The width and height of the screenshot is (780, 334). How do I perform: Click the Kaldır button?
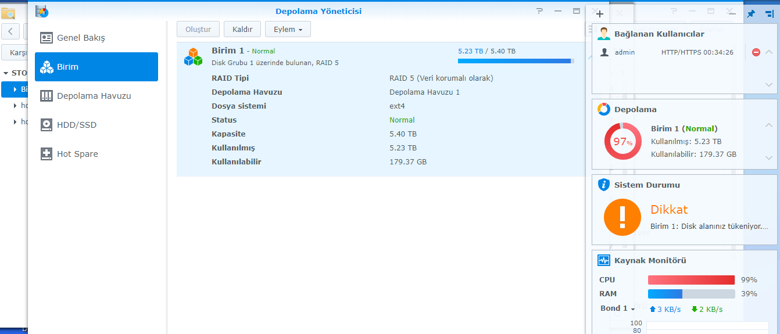coord(242,29)
